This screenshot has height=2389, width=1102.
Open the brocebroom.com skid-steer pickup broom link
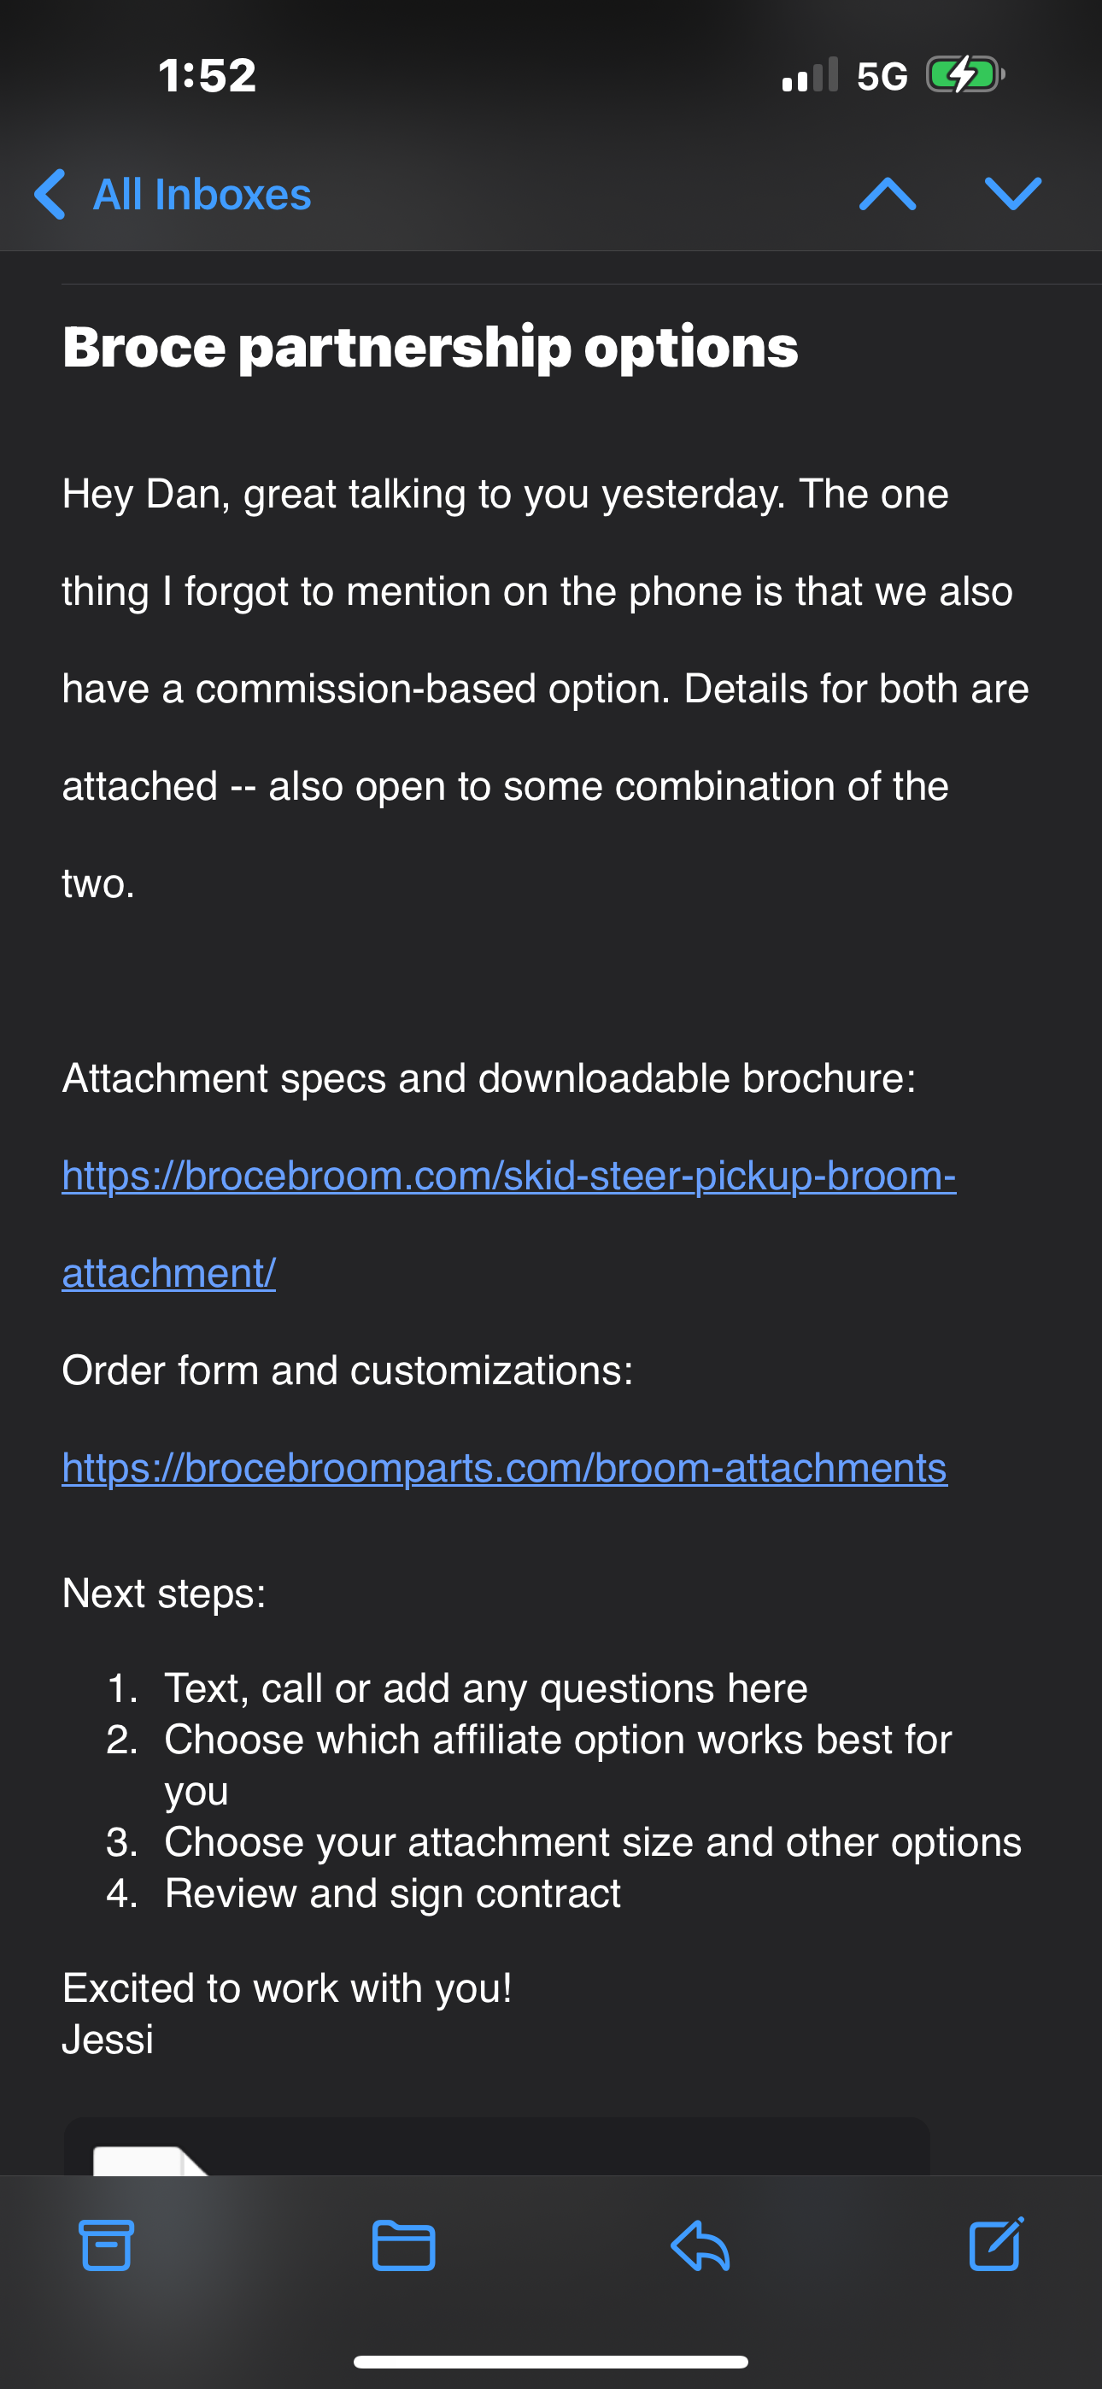click(x=508, y=1176)
